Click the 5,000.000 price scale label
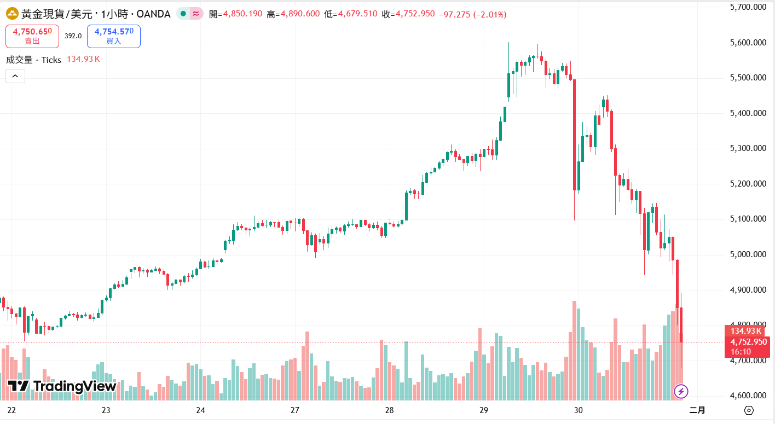This screenshot has width=775, height=424. pyautogui.click(x=748, y=254)
